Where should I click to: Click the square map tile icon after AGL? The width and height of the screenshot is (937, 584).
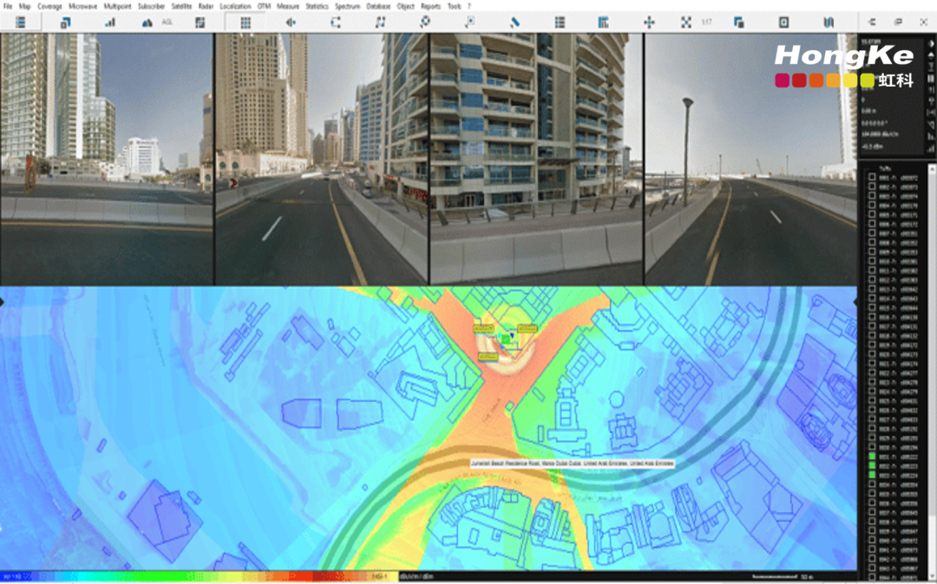point(200,23)
